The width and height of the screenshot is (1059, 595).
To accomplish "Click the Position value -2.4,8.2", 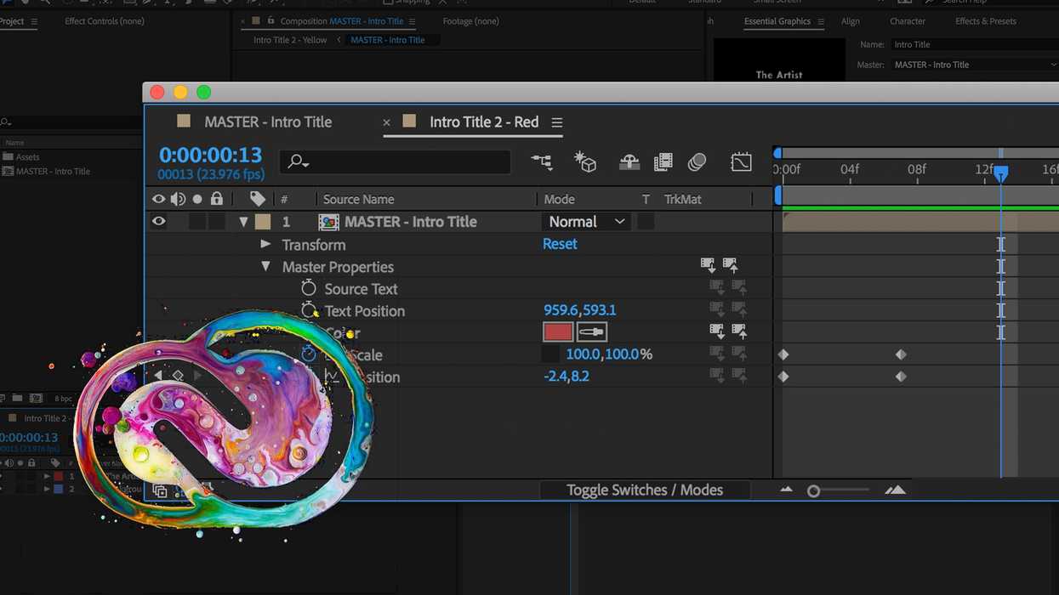I will [567, 376].
